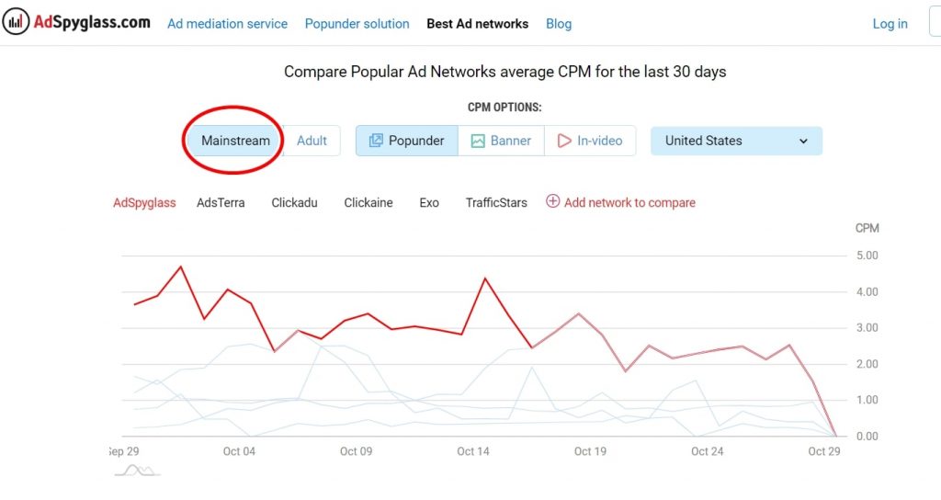Click the 1.00 CPM axis value
The image size is (941, 500).
click(x=867, y=400)
